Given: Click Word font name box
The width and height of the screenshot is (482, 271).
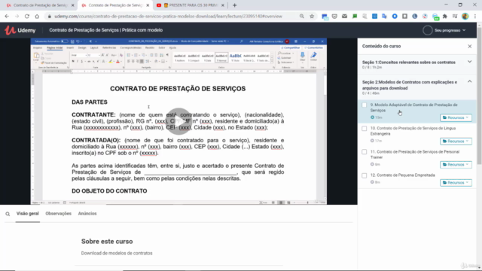Looking at the screenshot, I should pyautogui.click(x=78, y=55).
